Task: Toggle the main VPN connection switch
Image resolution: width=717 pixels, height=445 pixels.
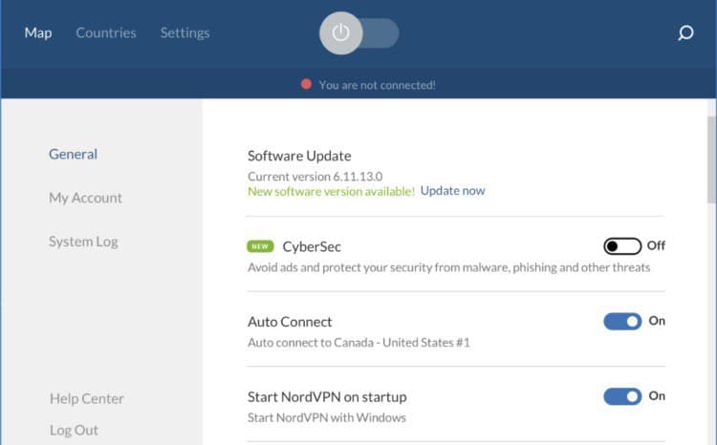Action: tap(358, 32)
